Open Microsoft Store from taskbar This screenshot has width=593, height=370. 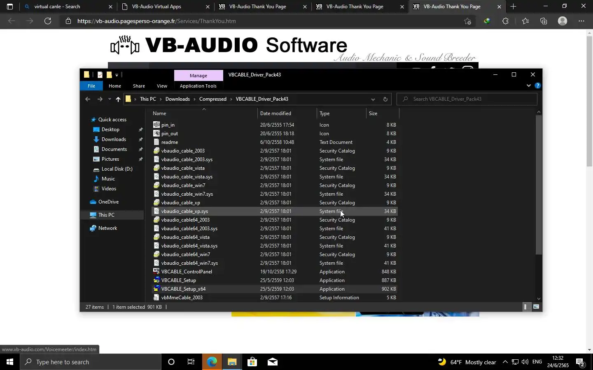coord(252,362)
